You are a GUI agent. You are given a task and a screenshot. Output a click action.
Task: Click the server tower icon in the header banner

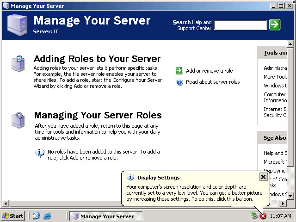pyautogui.click(x=18, y=25)
